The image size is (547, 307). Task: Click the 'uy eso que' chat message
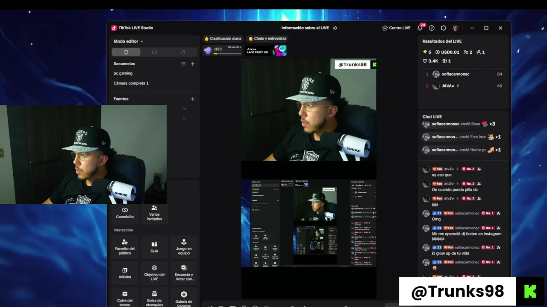(x=442, y=175)
